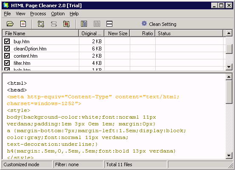Click the 6 KB size cell
Image resolution: width=235 pixels, height=170 pixels.
[x=97, y=48]
